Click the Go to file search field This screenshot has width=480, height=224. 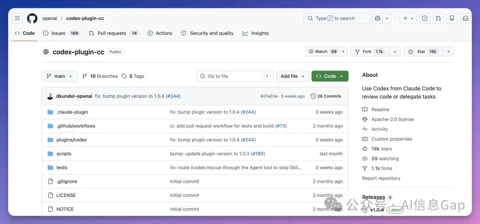pos(235,76)
